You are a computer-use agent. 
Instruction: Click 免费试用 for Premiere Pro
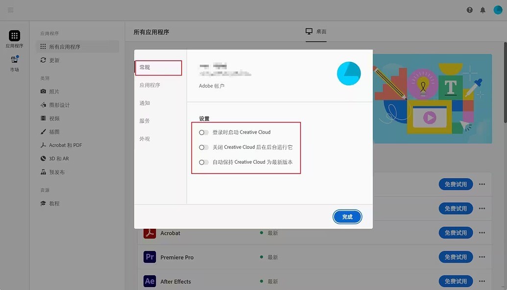pos(456,257)
